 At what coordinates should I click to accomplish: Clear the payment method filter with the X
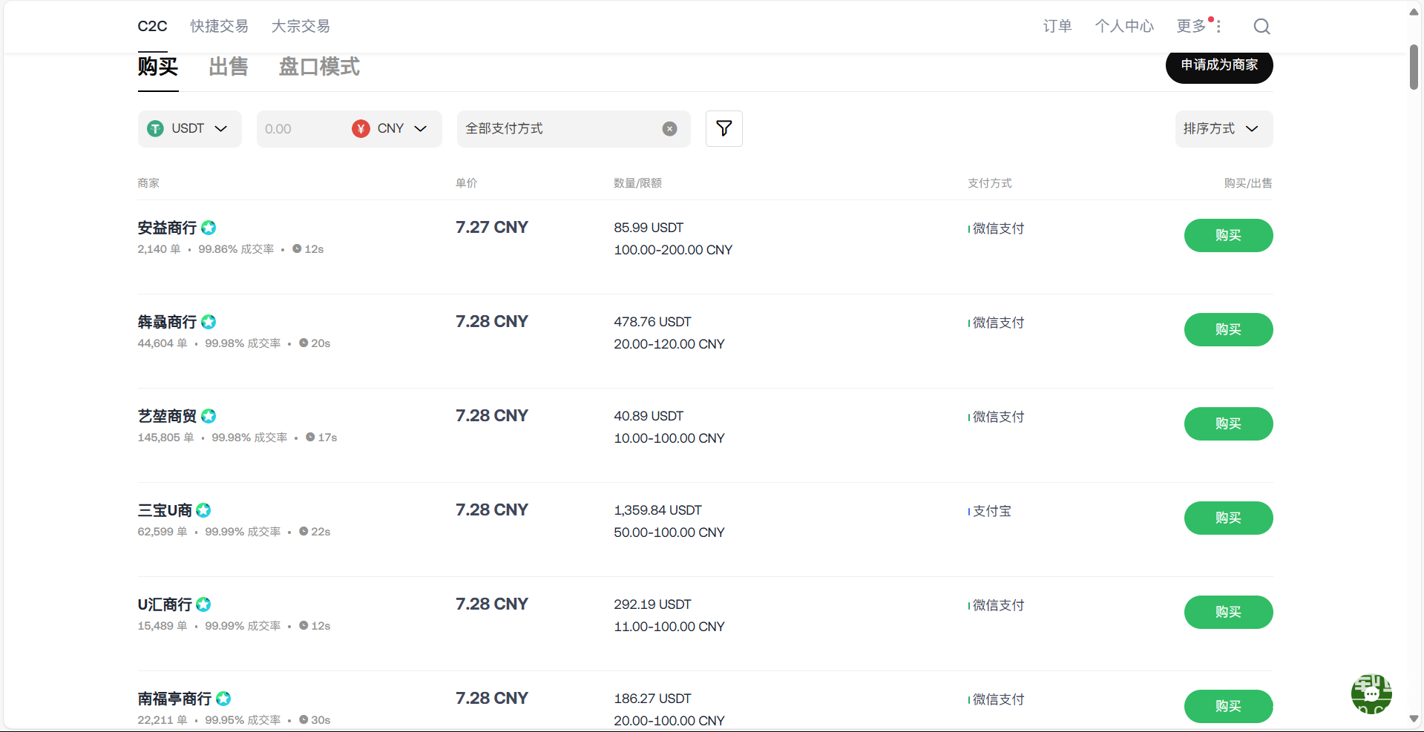pyautogui.click(x=669, y=129)
